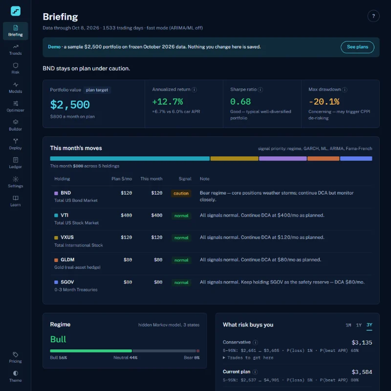Click the blue SGOV allocation bar segment
The height and width of the screenshot is (391, 391).
coord(356,158)
